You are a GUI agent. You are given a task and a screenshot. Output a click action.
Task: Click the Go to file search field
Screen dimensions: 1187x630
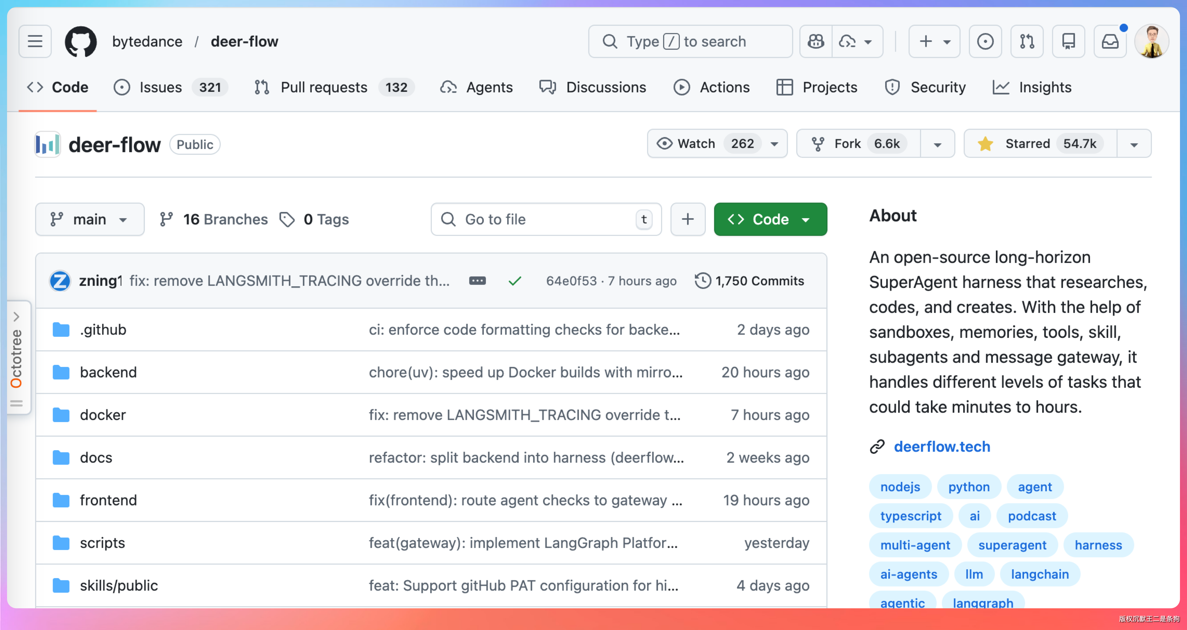pos(546,219)
